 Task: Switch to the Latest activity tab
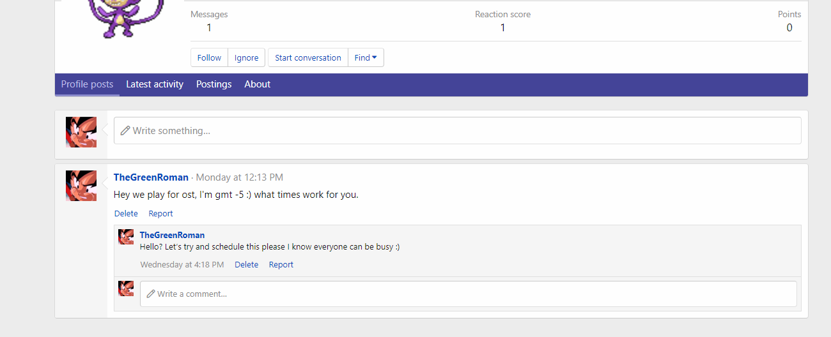click(155, 84)
